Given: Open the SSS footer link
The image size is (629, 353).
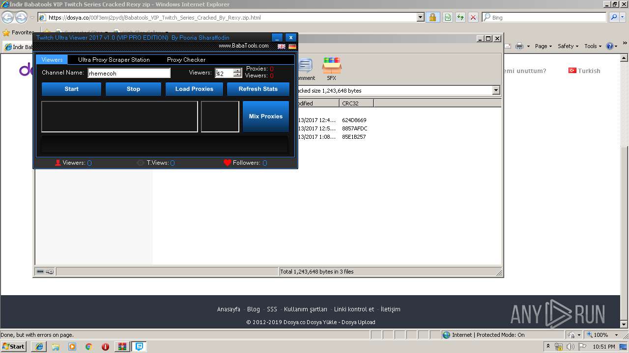Looking at the screenshot, I should 272,309.
